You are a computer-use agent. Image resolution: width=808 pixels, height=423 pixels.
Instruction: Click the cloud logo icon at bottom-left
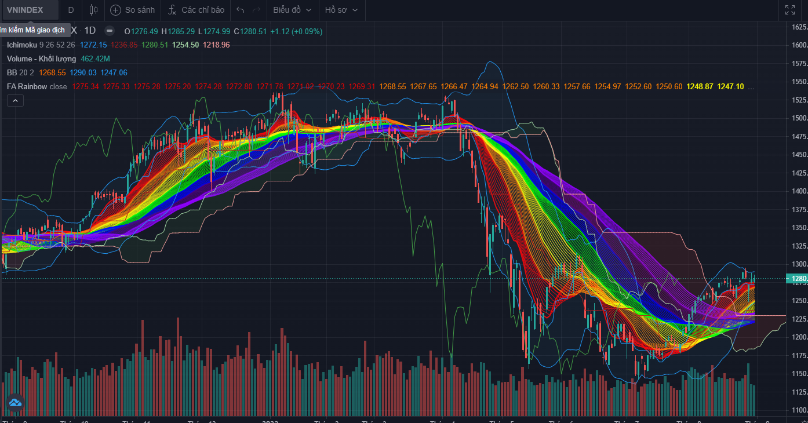(x=15, y=402)
